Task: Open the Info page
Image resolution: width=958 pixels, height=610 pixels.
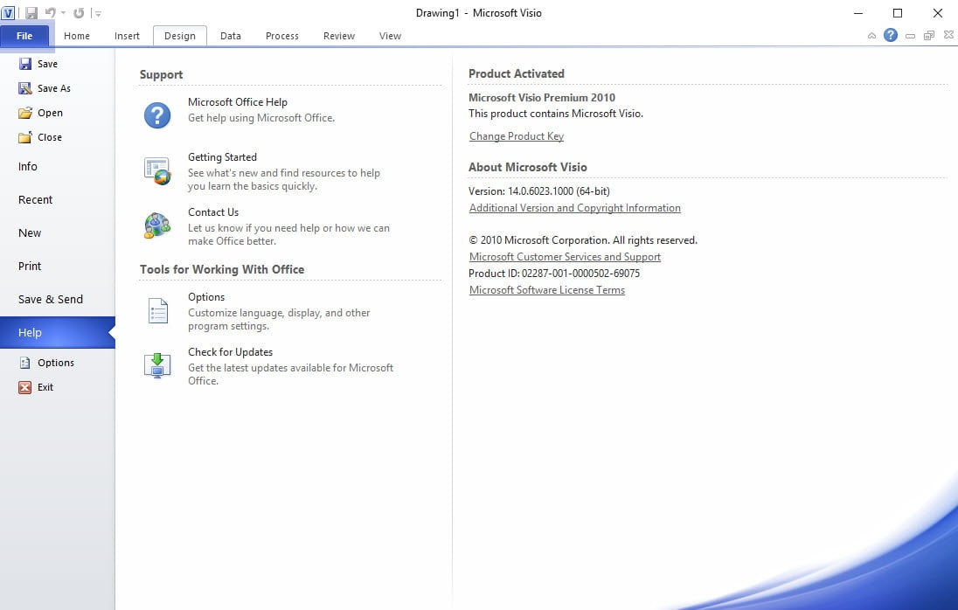Action: (x=27, y=167)
